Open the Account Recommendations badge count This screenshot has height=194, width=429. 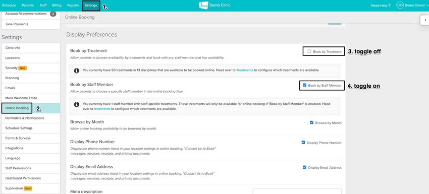(x=53, y=14)
